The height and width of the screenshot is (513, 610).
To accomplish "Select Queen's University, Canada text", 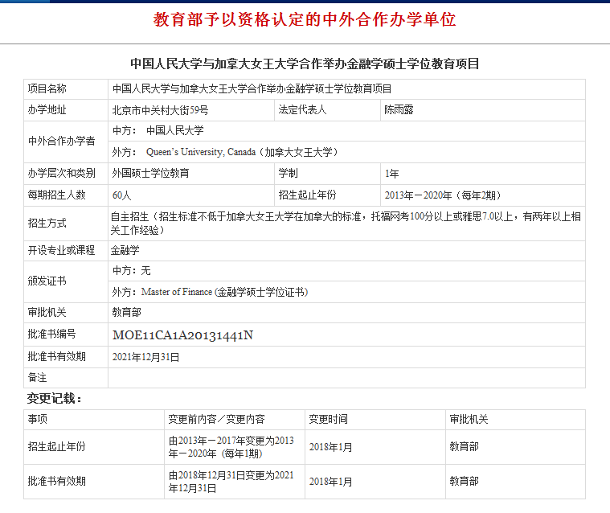I will click(x=201, y=152).
